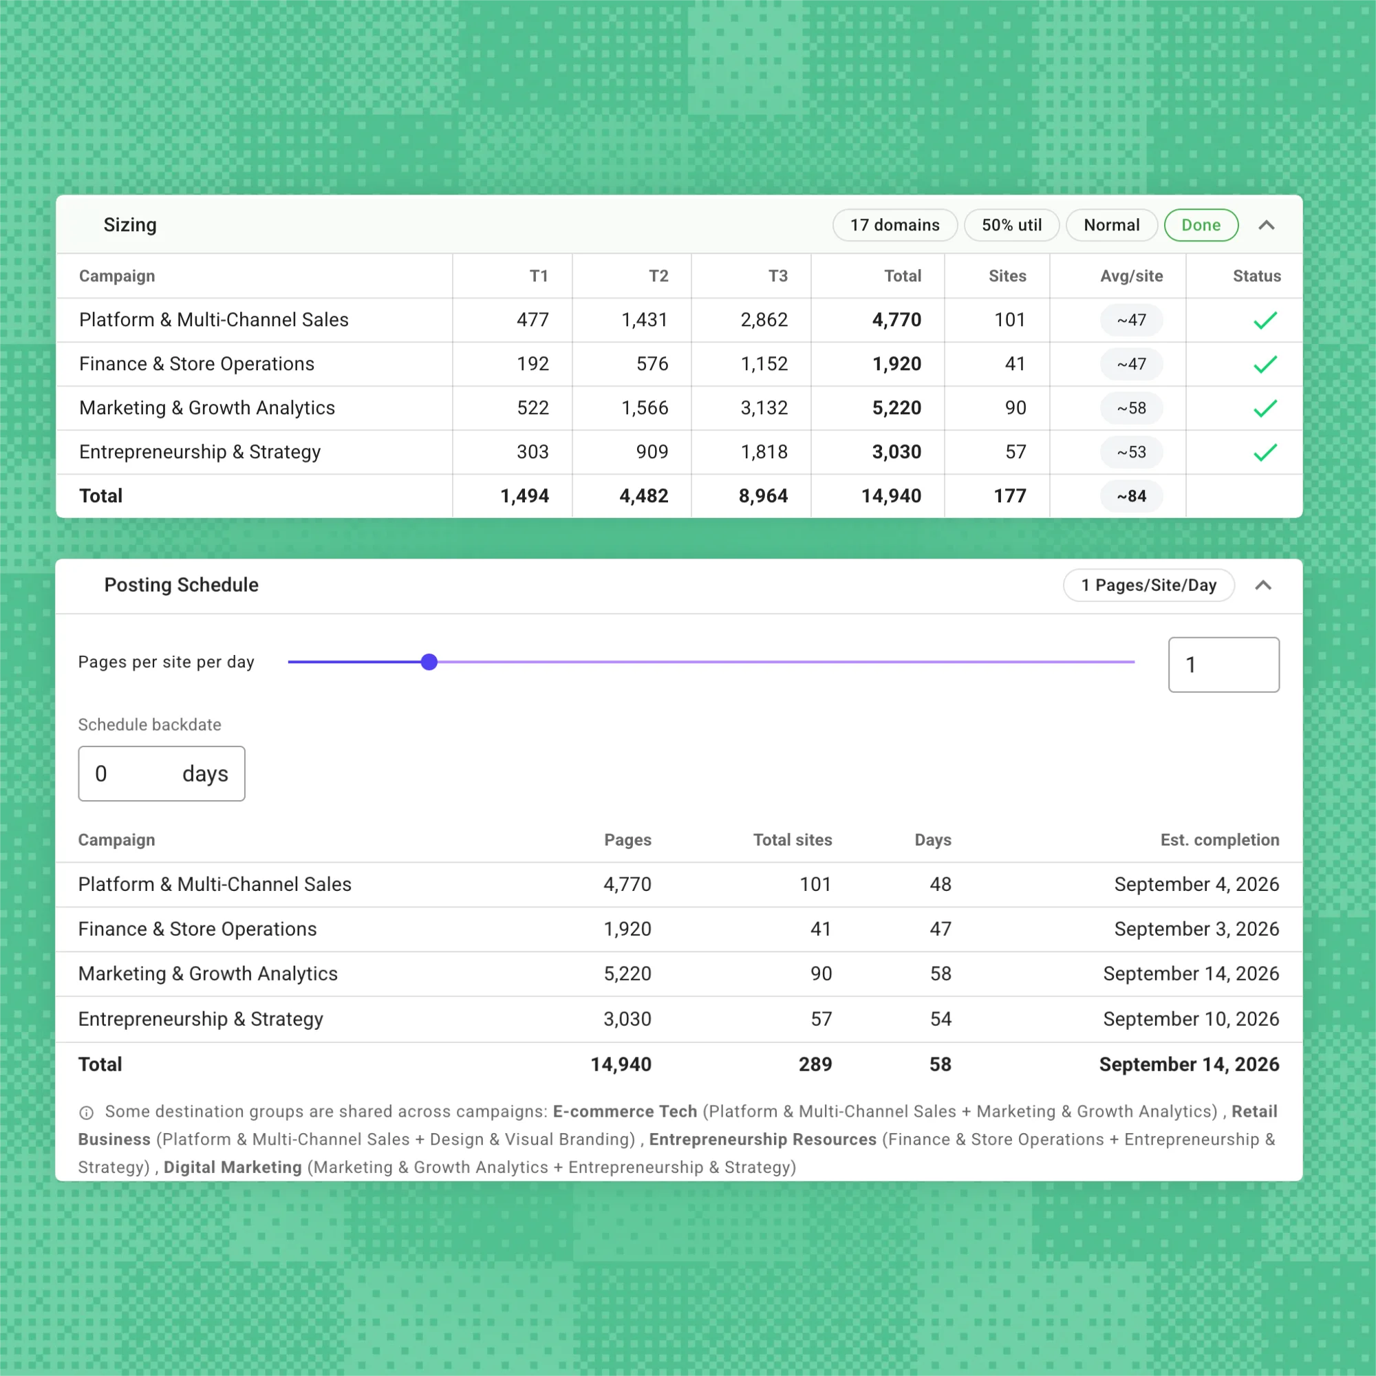Viewport: 1376px width, 1376px height.
Task: Select Marketing & Growth Analytics row in Sizing table
Action: [680, 408]
